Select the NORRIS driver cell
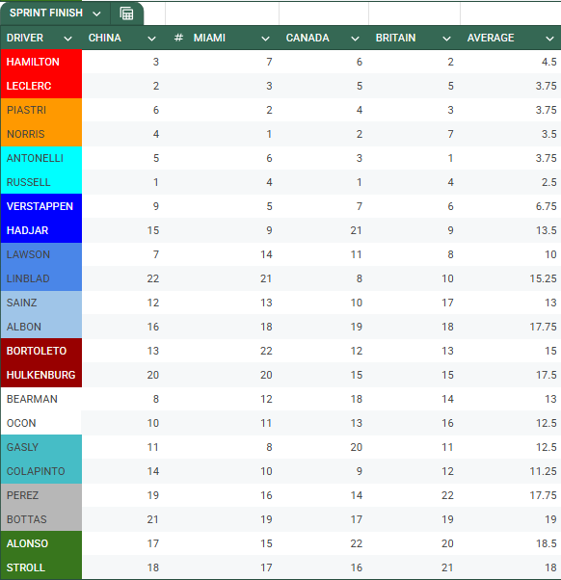 point(41,134)
